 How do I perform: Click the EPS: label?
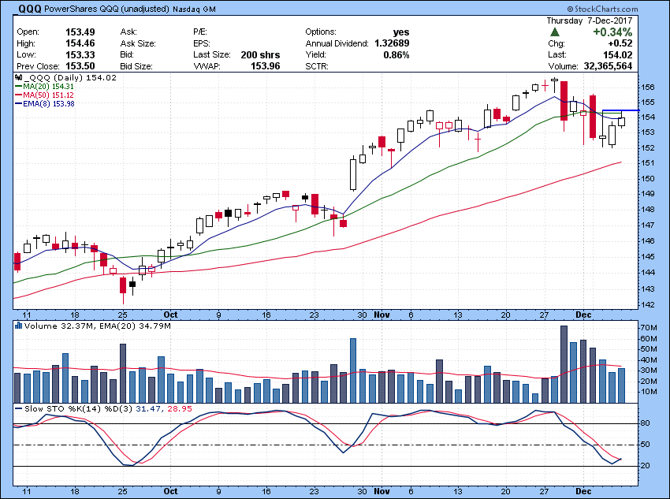[x=202, y=43]
